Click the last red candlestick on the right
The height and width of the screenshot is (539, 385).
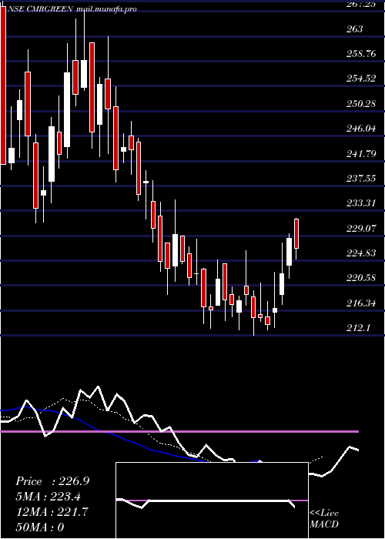[x=296, y=234]
